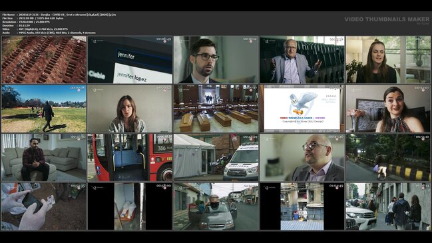Image resolution: width=432 pixels, height=243 pixels.
Task: Select the Video Thumbnails Maker owl logo thumbnail
Action: 302,109
